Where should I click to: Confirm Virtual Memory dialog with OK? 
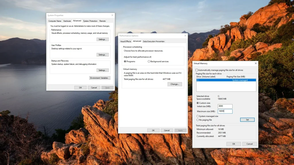(x=234, y=144)
